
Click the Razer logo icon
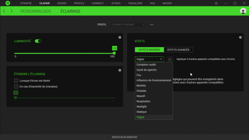8,3
